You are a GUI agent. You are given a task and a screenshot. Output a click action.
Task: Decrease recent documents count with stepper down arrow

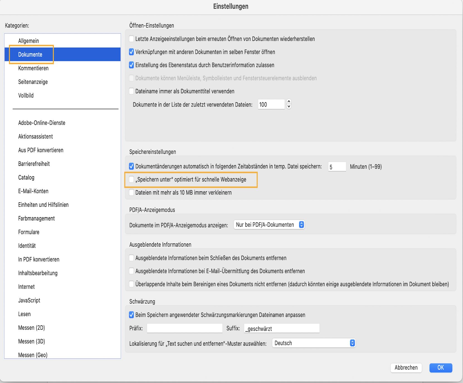click(x=289, y=106)
